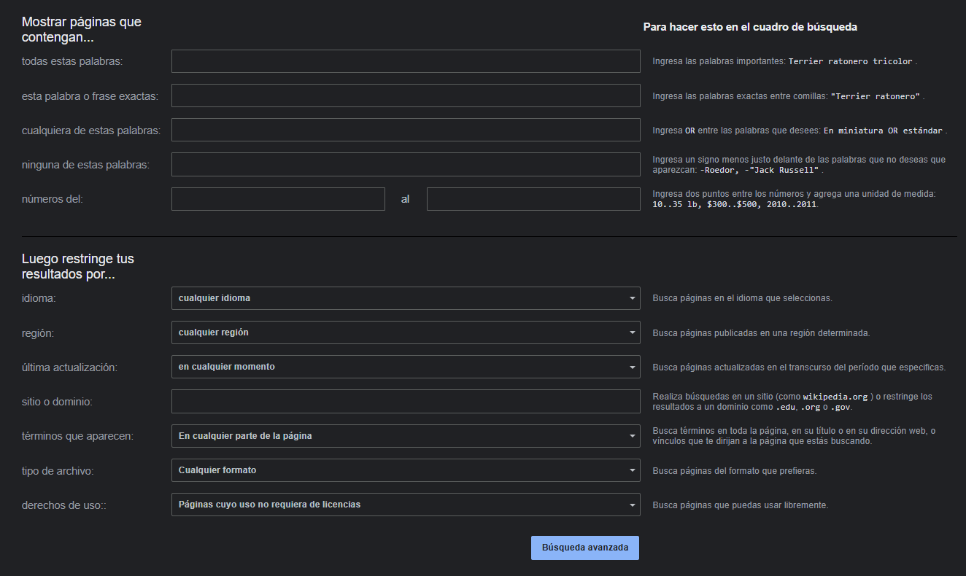The image size is (966, 576).
Task: Click the arrow icon on the región dropdown
Action: pos(632,332)
